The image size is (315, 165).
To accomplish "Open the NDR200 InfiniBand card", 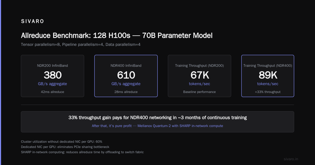I will [52, 76].
